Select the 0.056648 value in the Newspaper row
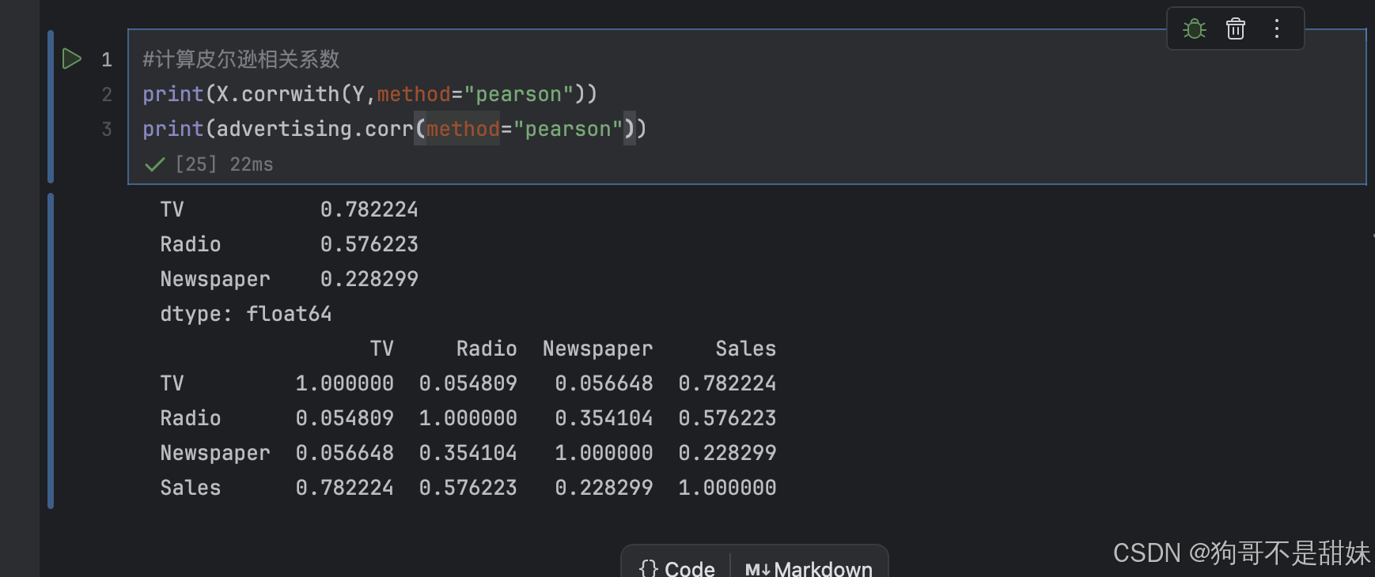Image resolution: width=1375 pixels, height=577 pixels. point(344,453)
